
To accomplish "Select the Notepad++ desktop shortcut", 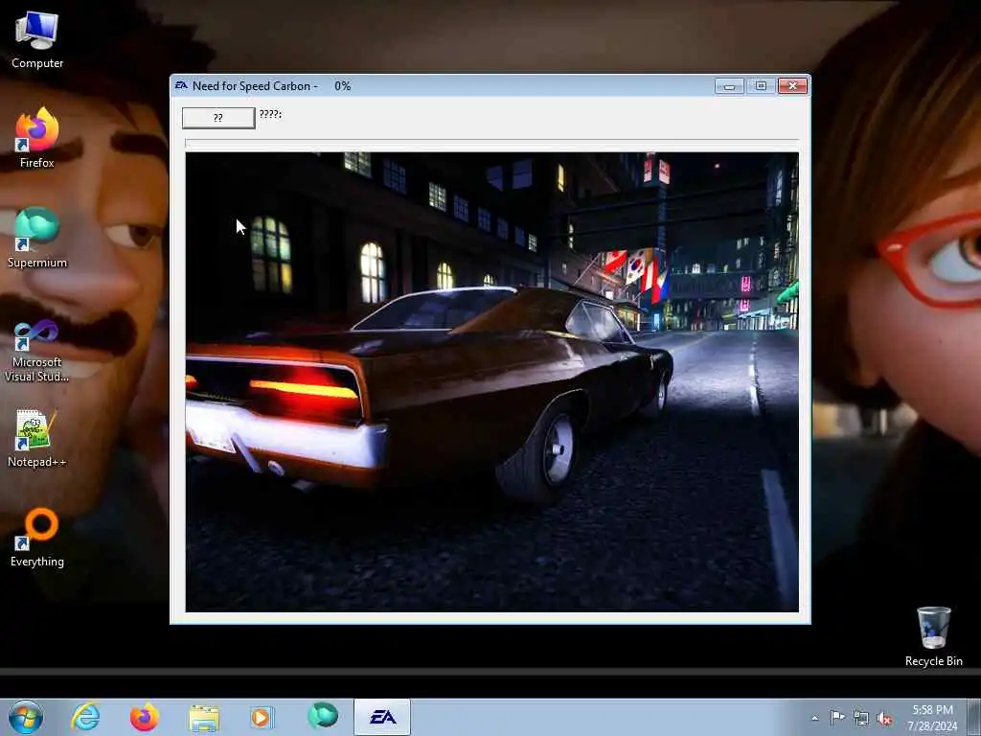I will (x=37, y=437).
